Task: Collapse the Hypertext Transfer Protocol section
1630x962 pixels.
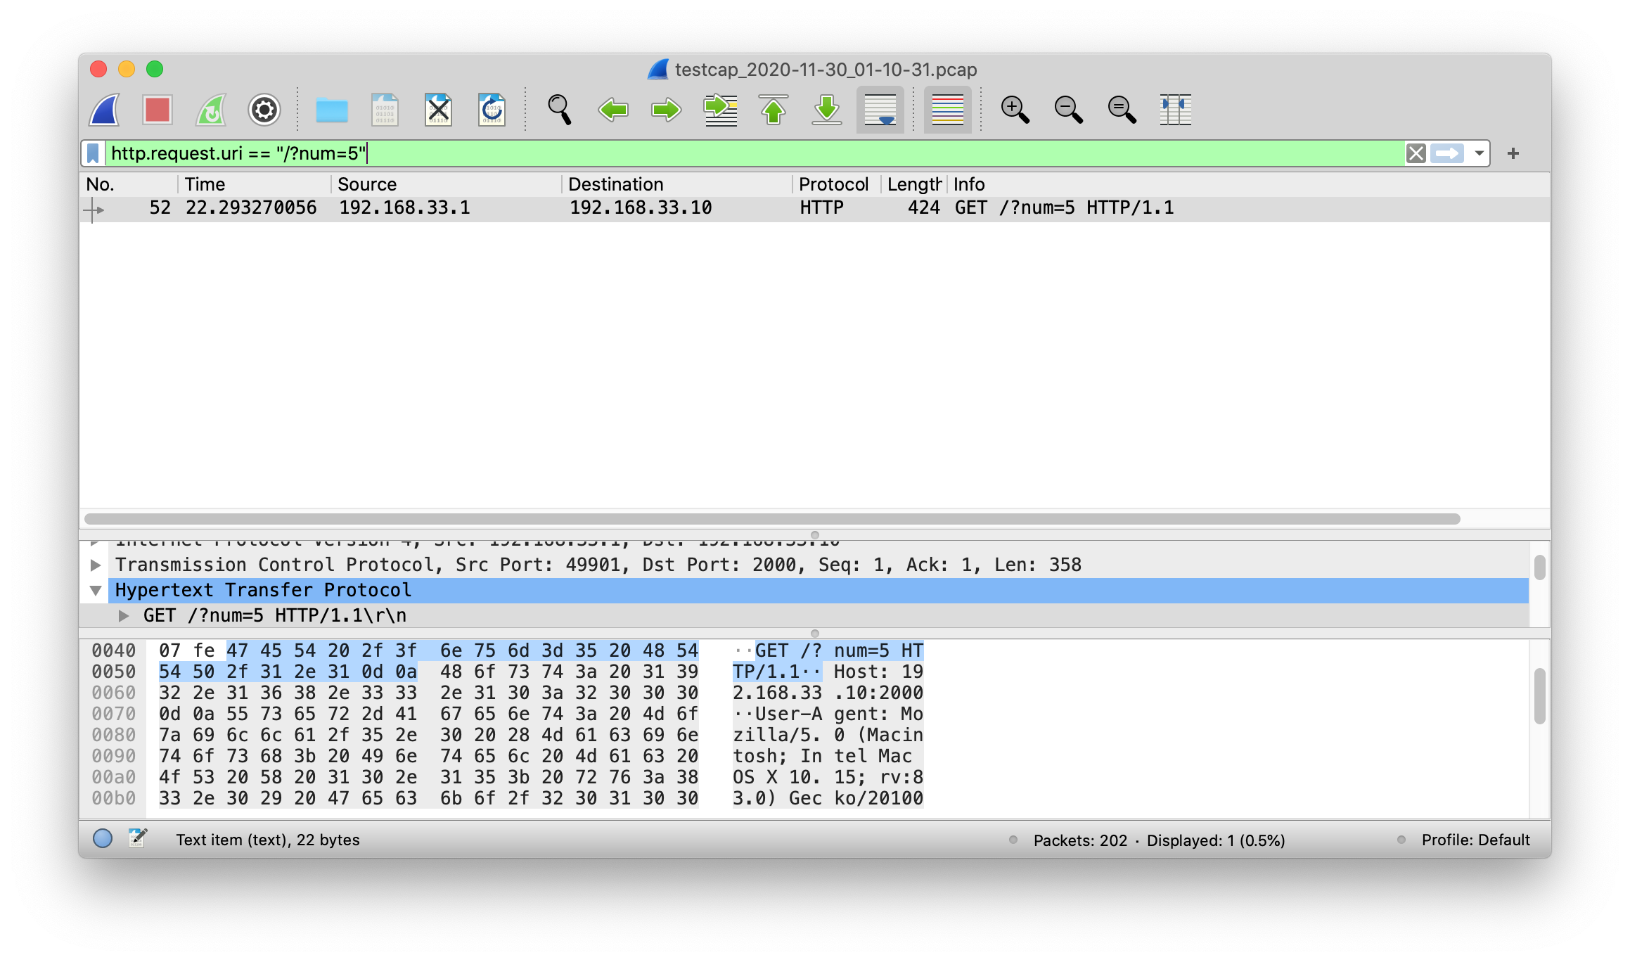Action: pyautogui.click(x=96, y=590)
